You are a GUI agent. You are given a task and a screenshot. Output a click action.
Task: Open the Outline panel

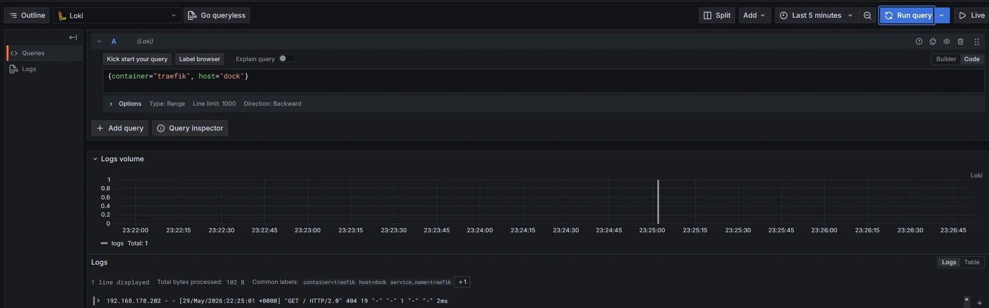pos(27,15)
